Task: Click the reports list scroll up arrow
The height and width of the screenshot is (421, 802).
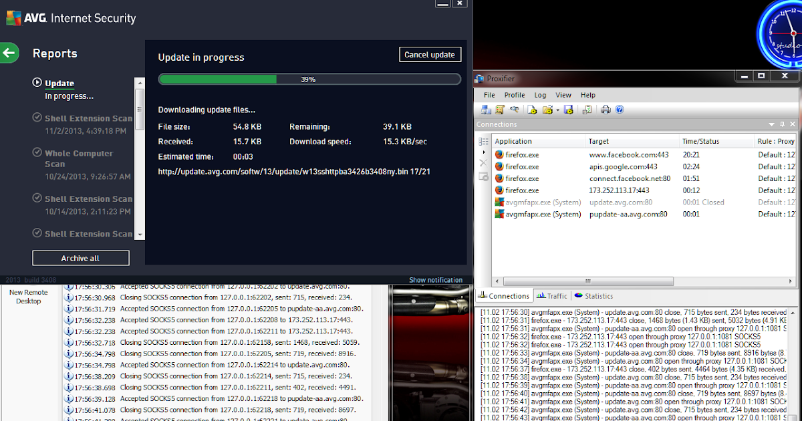Action: tap(140, 82)
